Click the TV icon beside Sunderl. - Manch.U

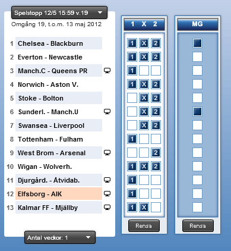tap(107, 112)
